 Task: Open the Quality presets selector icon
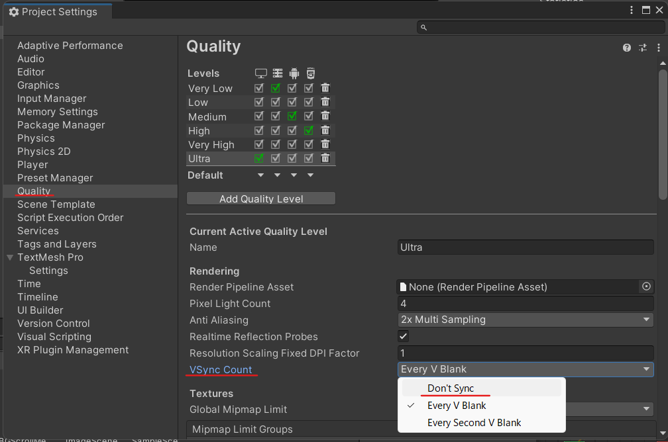(643, 48)
